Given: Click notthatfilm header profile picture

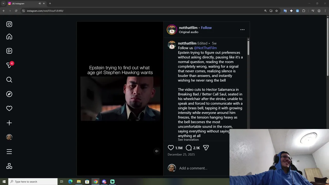Looking at the screenshot, I should (x=172, y=30).
